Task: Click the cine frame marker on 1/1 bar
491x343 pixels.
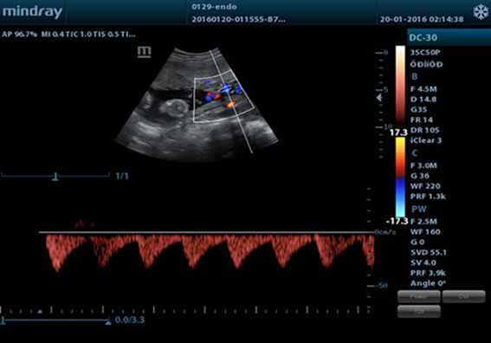Action: [55, 178]
